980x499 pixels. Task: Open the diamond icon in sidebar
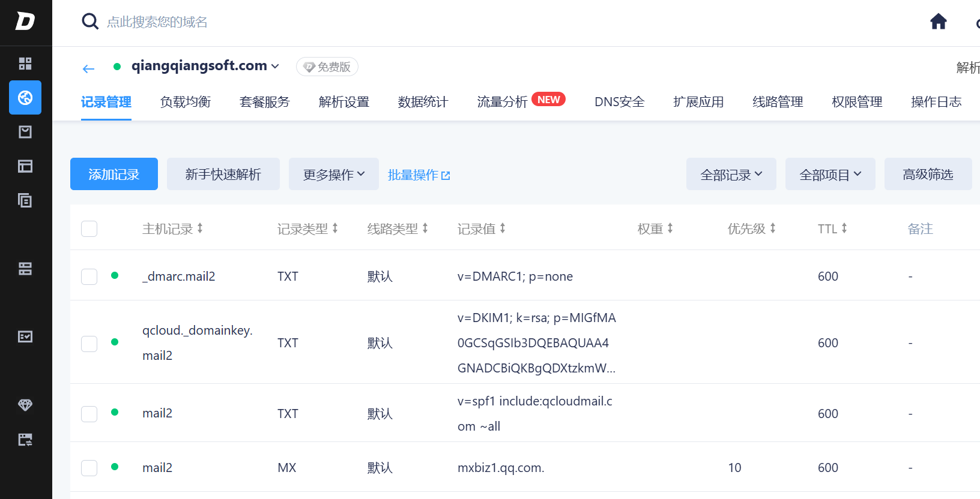tap(25, 405)
